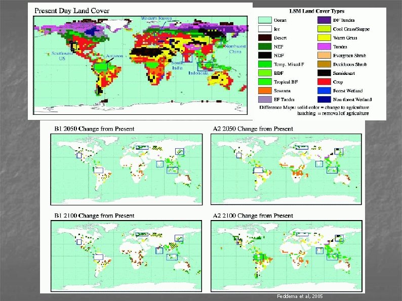Click the Savanna orange swatch

coord(265,91)
